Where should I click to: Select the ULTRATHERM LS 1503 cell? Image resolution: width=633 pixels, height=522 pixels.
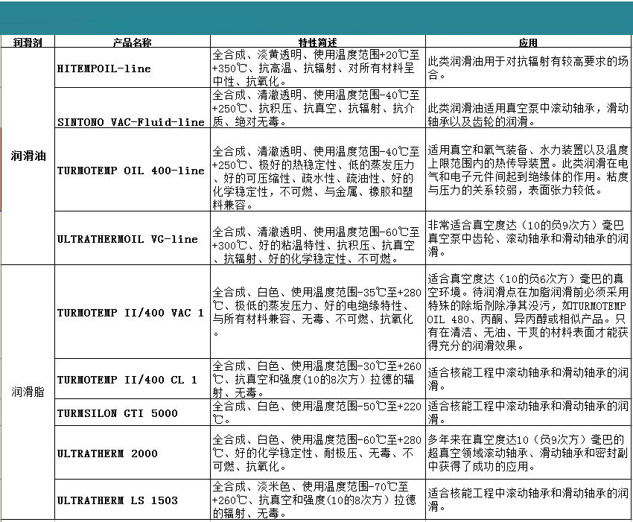(133, 500)
